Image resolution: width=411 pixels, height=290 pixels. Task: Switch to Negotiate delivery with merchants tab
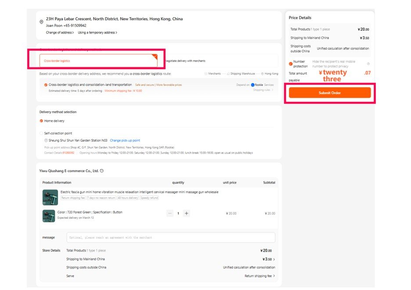coord(185,61)
